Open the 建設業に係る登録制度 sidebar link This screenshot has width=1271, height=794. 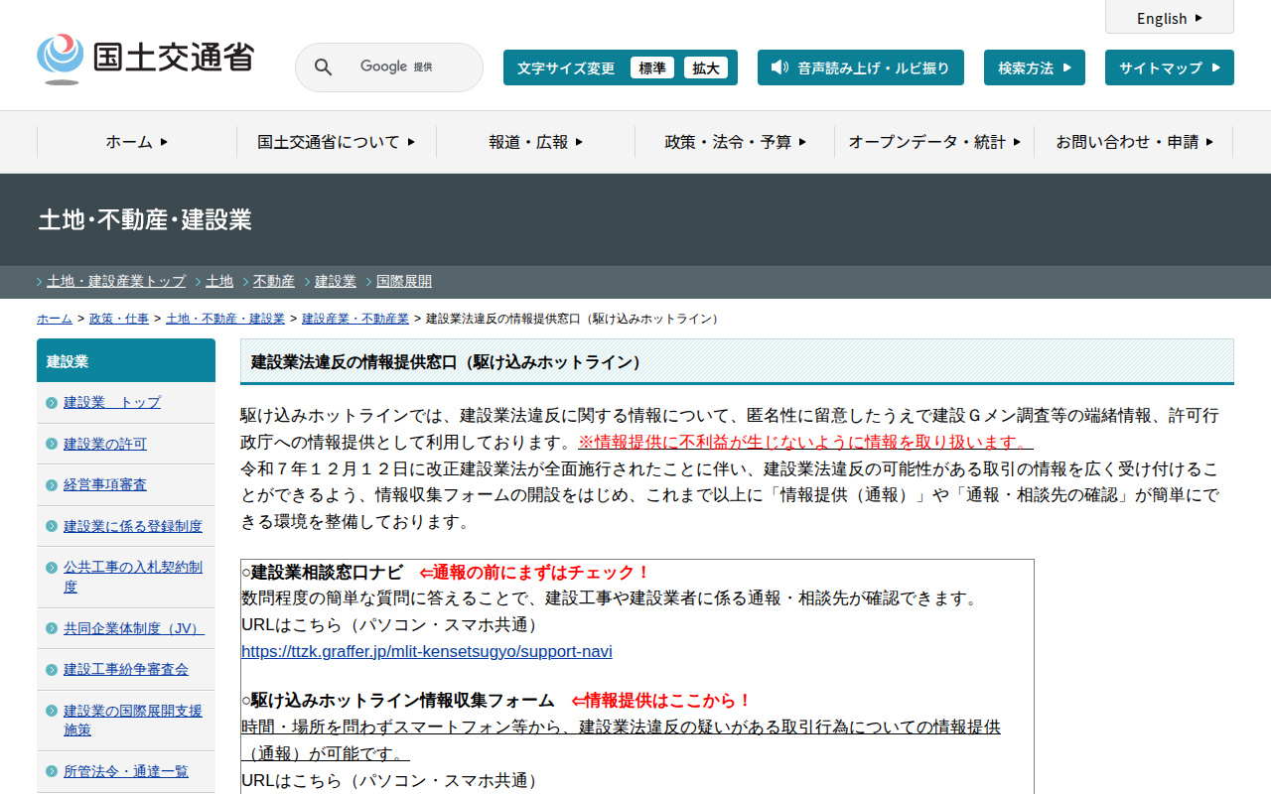click(x=133, y=526)
